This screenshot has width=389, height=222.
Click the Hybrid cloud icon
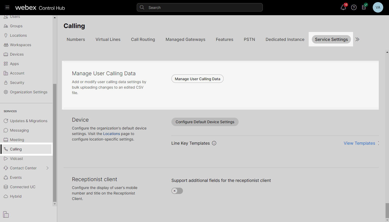[x=6, y=196]
